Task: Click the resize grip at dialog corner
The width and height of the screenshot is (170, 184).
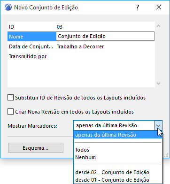Action: click(166, 155)
